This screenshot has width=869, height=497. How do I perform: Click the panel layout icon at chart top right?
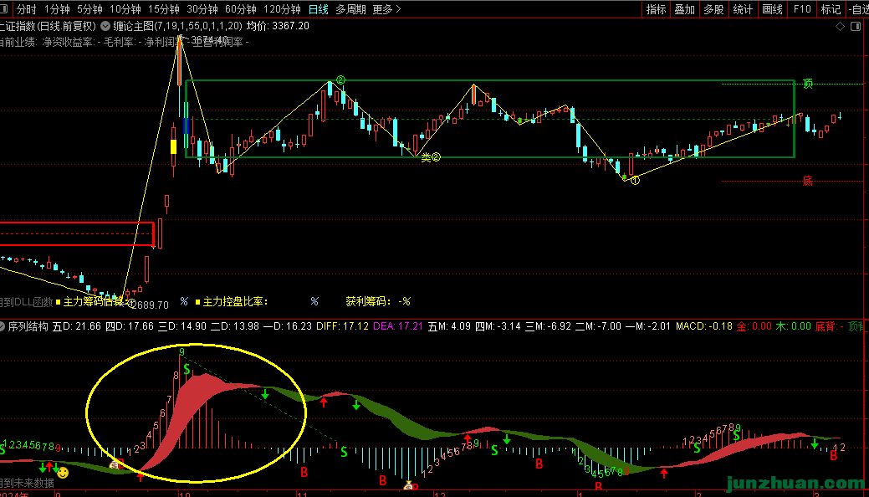(x=856, y=27)
